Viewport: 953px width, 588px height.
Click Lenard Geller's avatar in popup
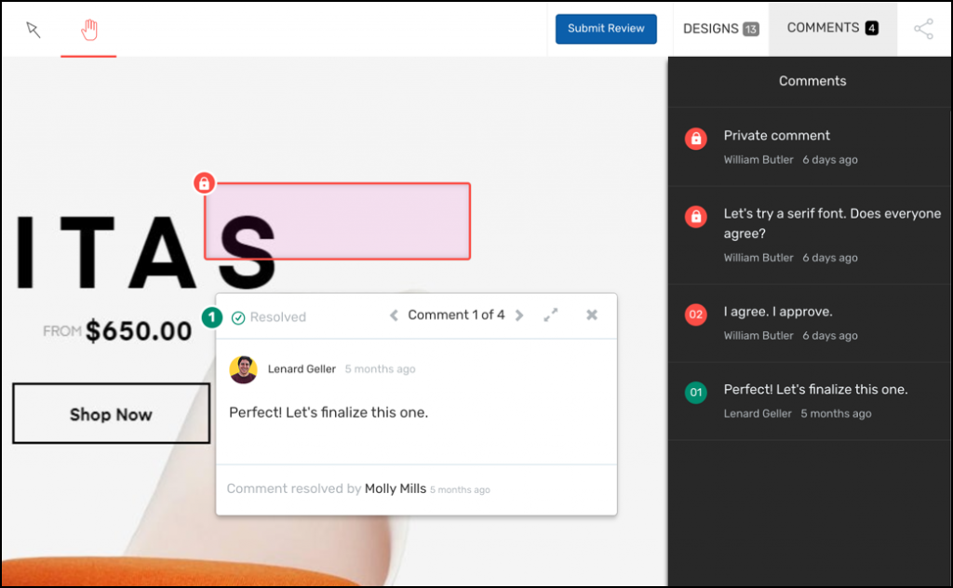pos(244,370)
